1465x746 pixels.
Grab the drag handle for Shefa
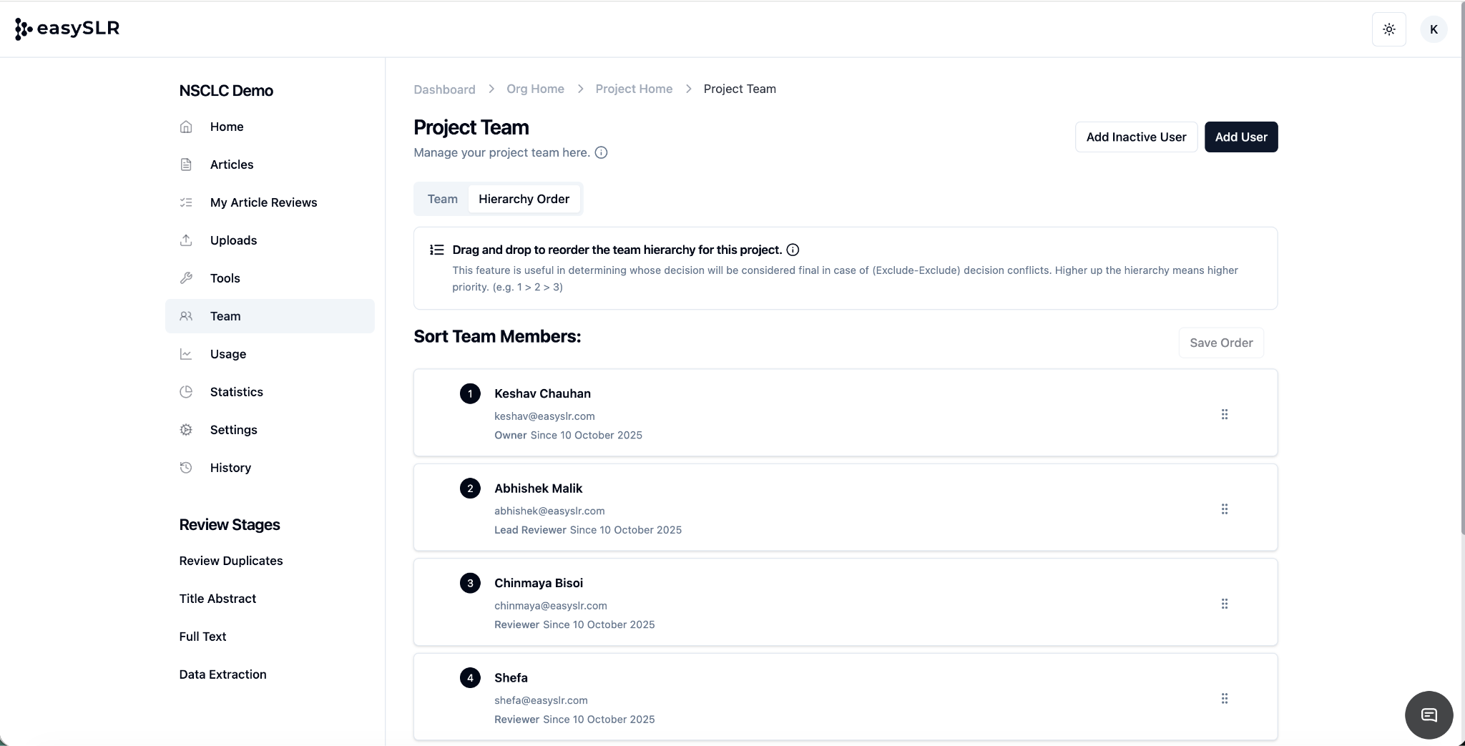tap(1224, 698)
